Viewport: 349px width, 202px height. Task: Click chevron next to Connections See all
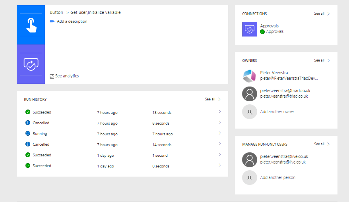328,14
